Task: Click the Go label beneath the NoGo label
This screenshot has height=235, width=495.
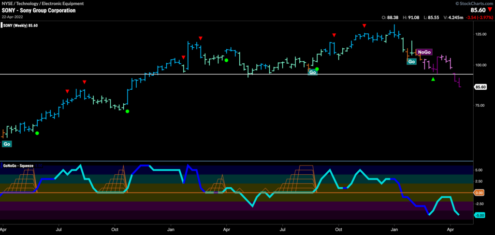Action: [x=411, y=61]
